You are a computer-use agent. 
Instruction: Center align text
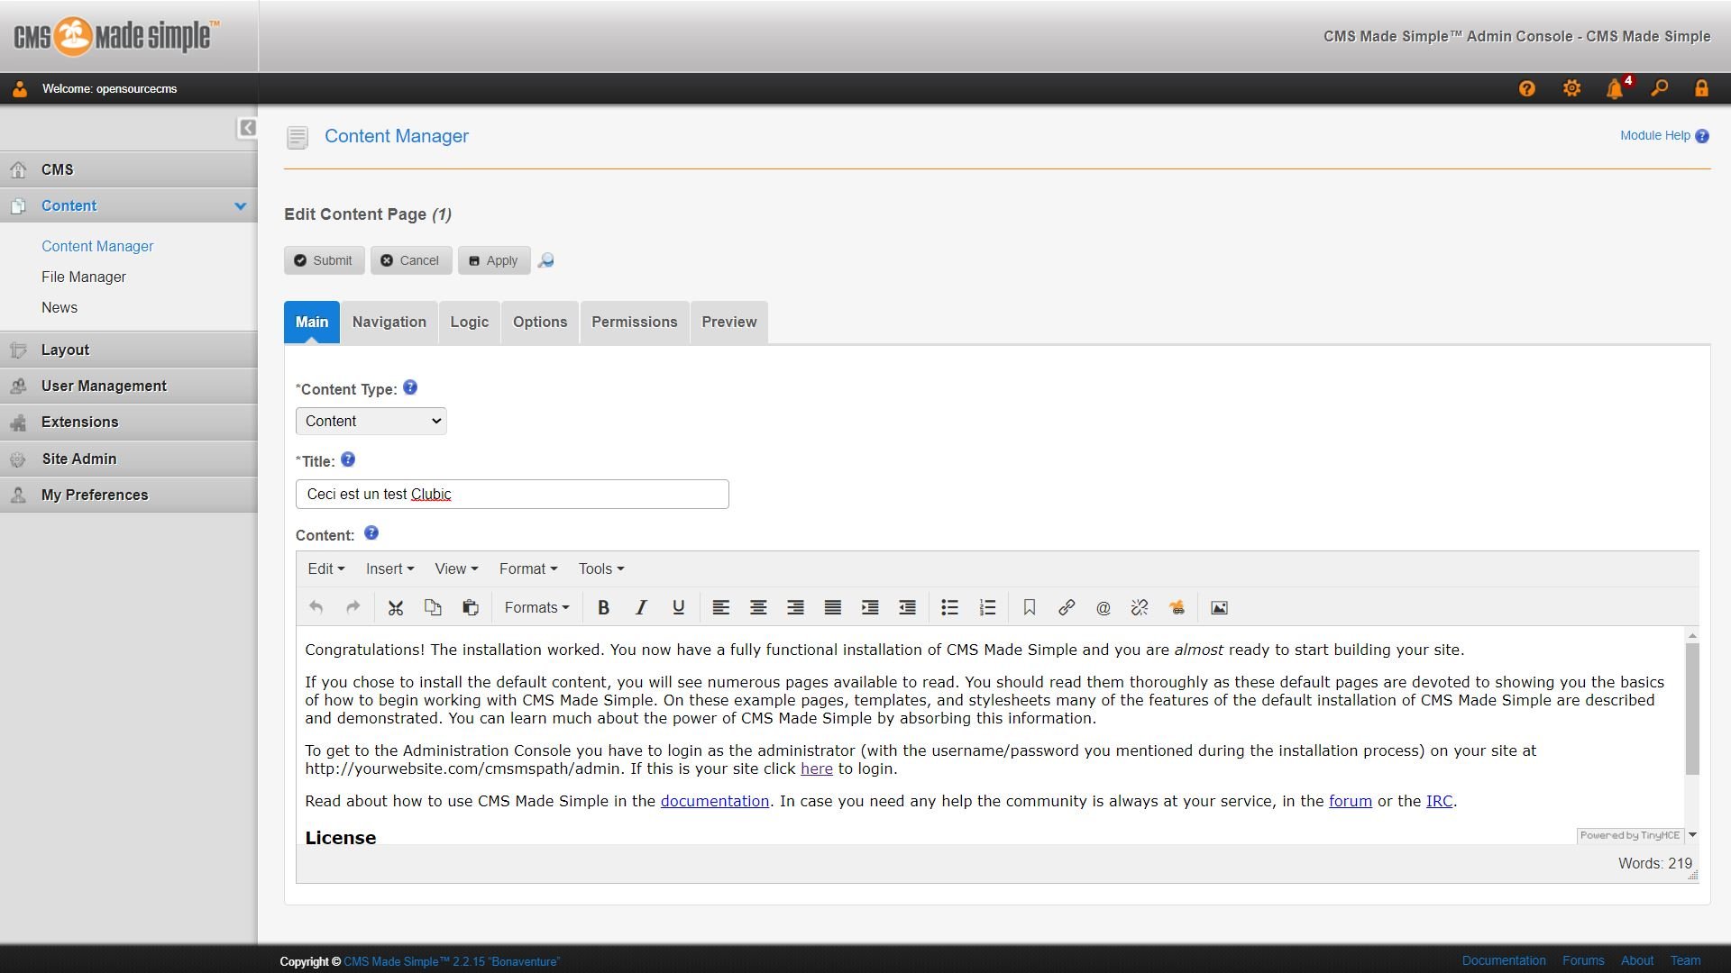pyautogui.click(x=758, y=608)
